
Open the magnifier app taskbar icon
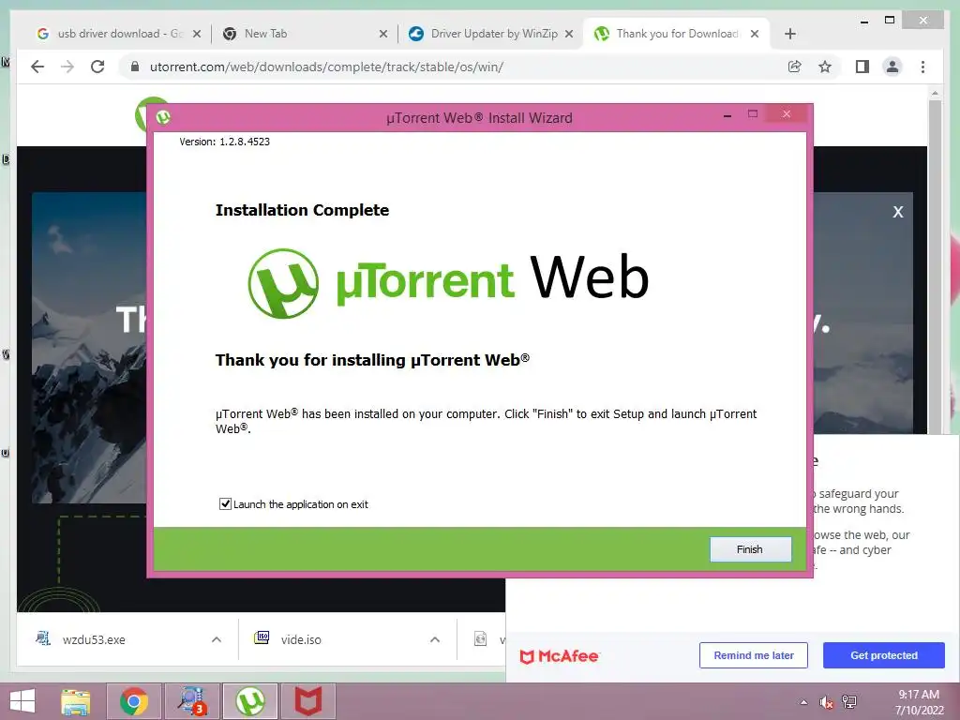[x=191, y=701]
